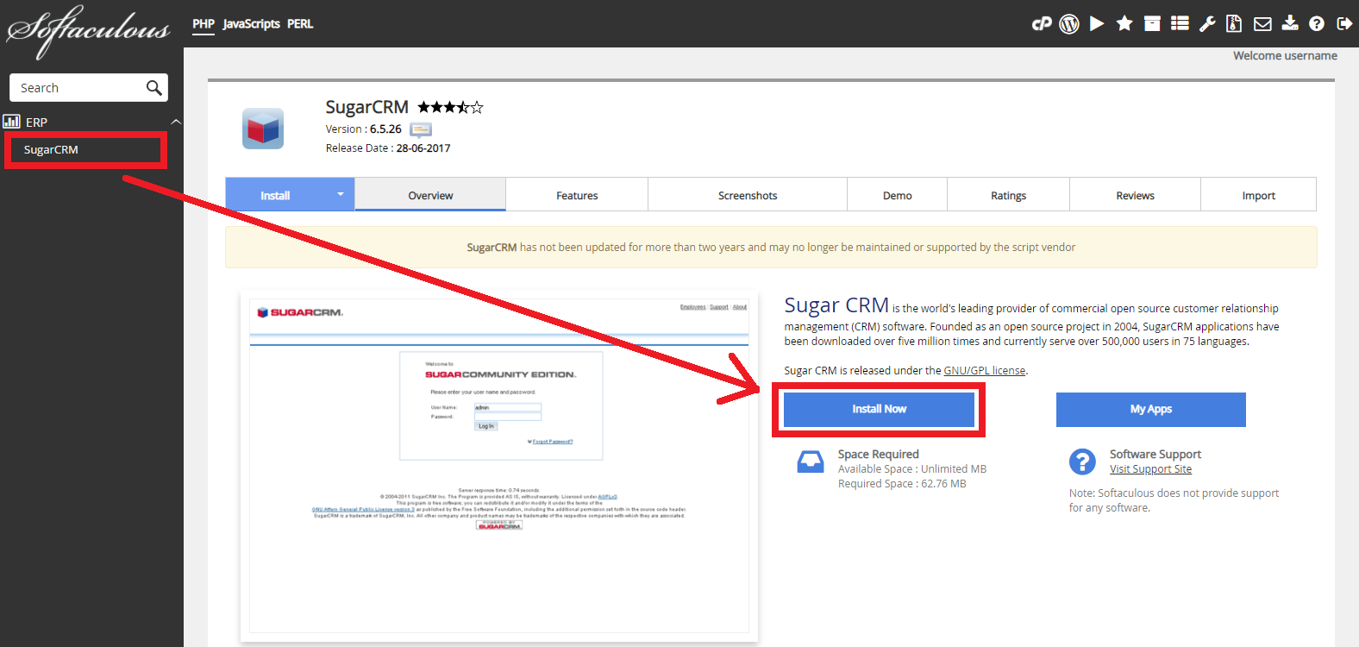Click the My Apps button
This screenshot has height=647, width=1359.
[1151, 409]
